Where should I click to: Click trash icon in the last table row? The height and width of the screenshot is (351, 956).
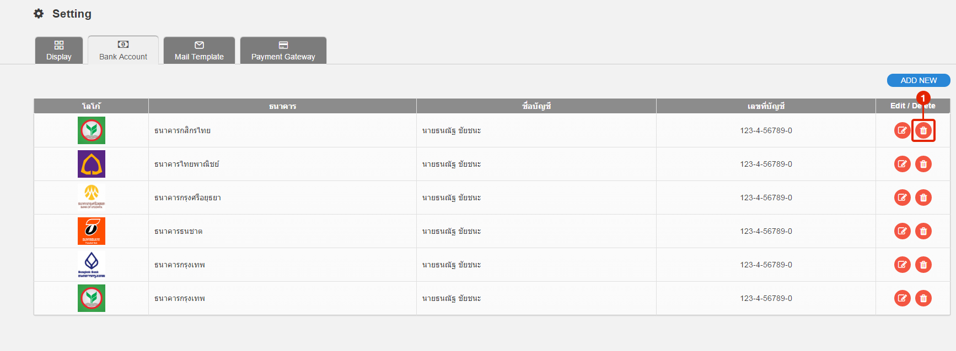click(x=923, y=298)
